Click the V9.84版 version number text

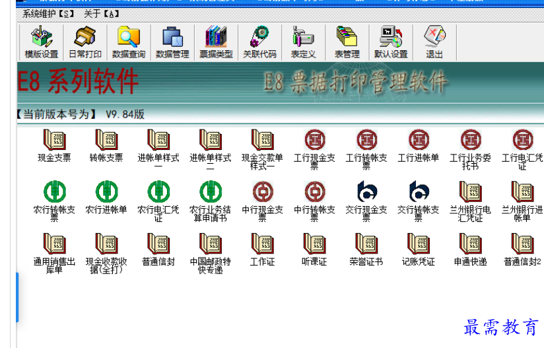pos(125,114)
